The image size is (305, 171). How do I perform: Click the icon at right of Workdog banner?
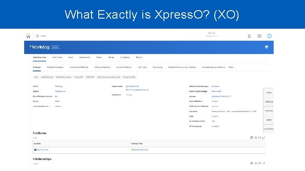click(x=267, y=47)
